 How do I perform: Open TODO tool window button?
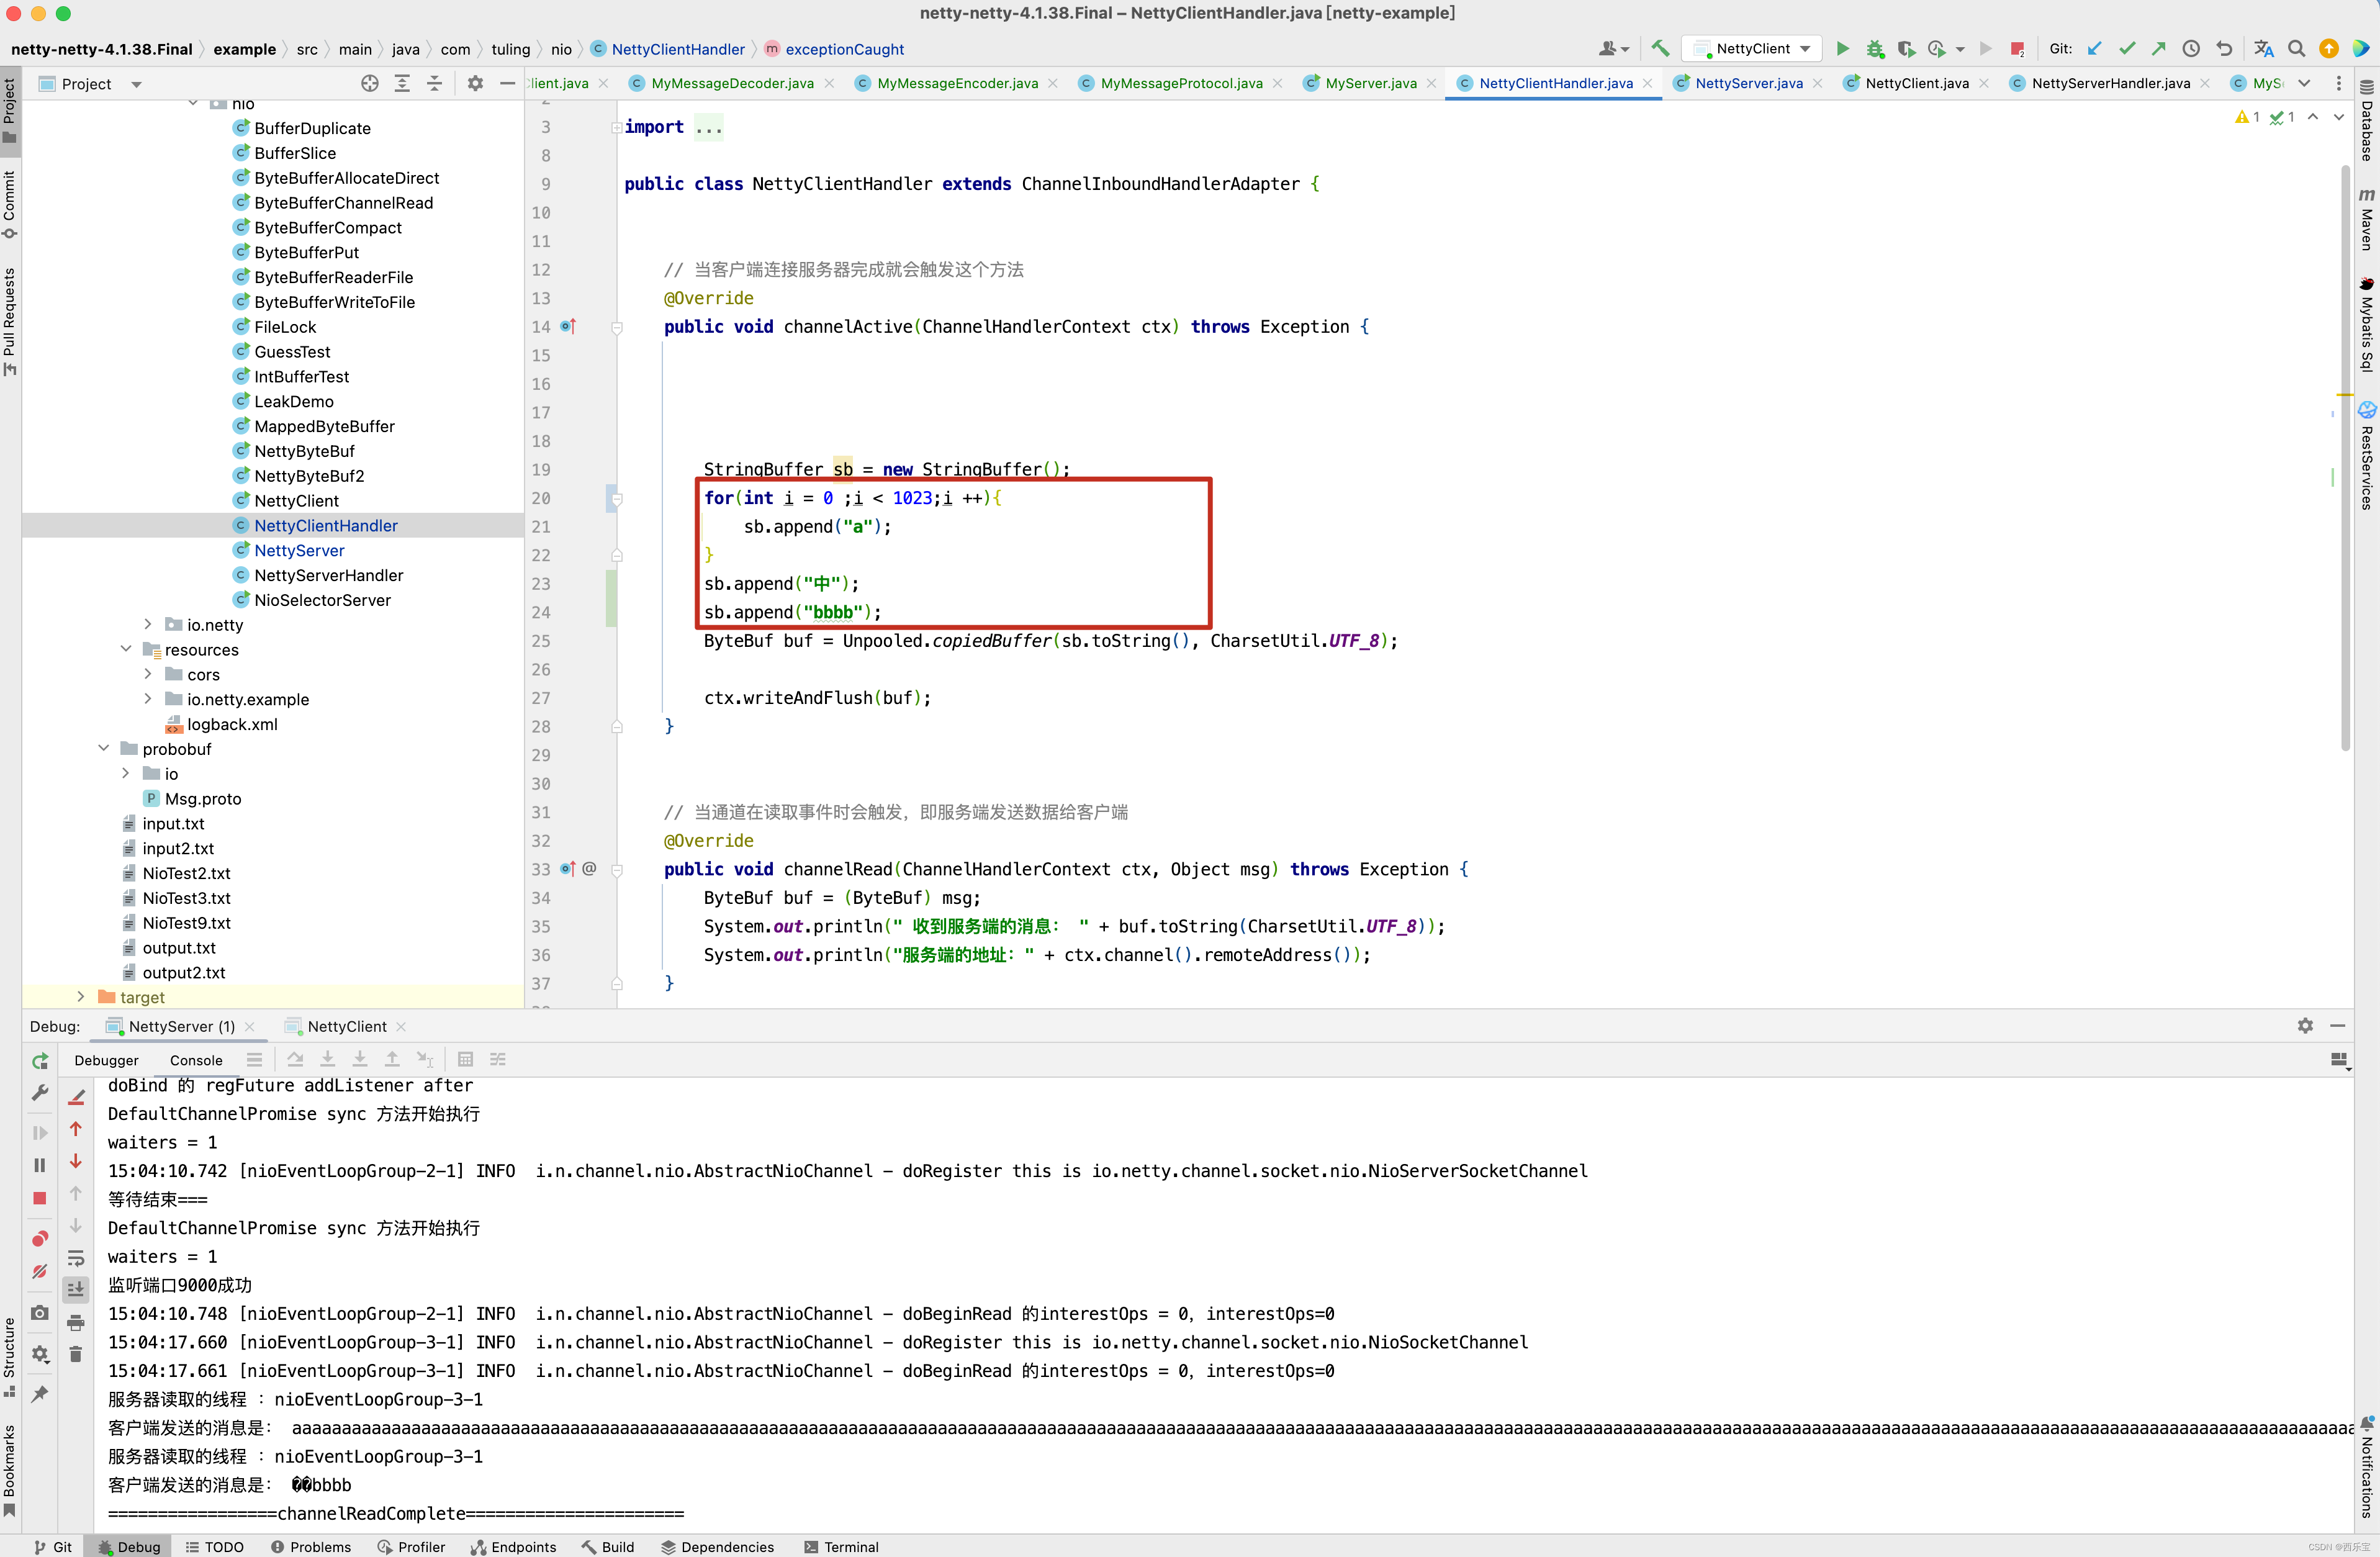click(x=214, y=1546)
